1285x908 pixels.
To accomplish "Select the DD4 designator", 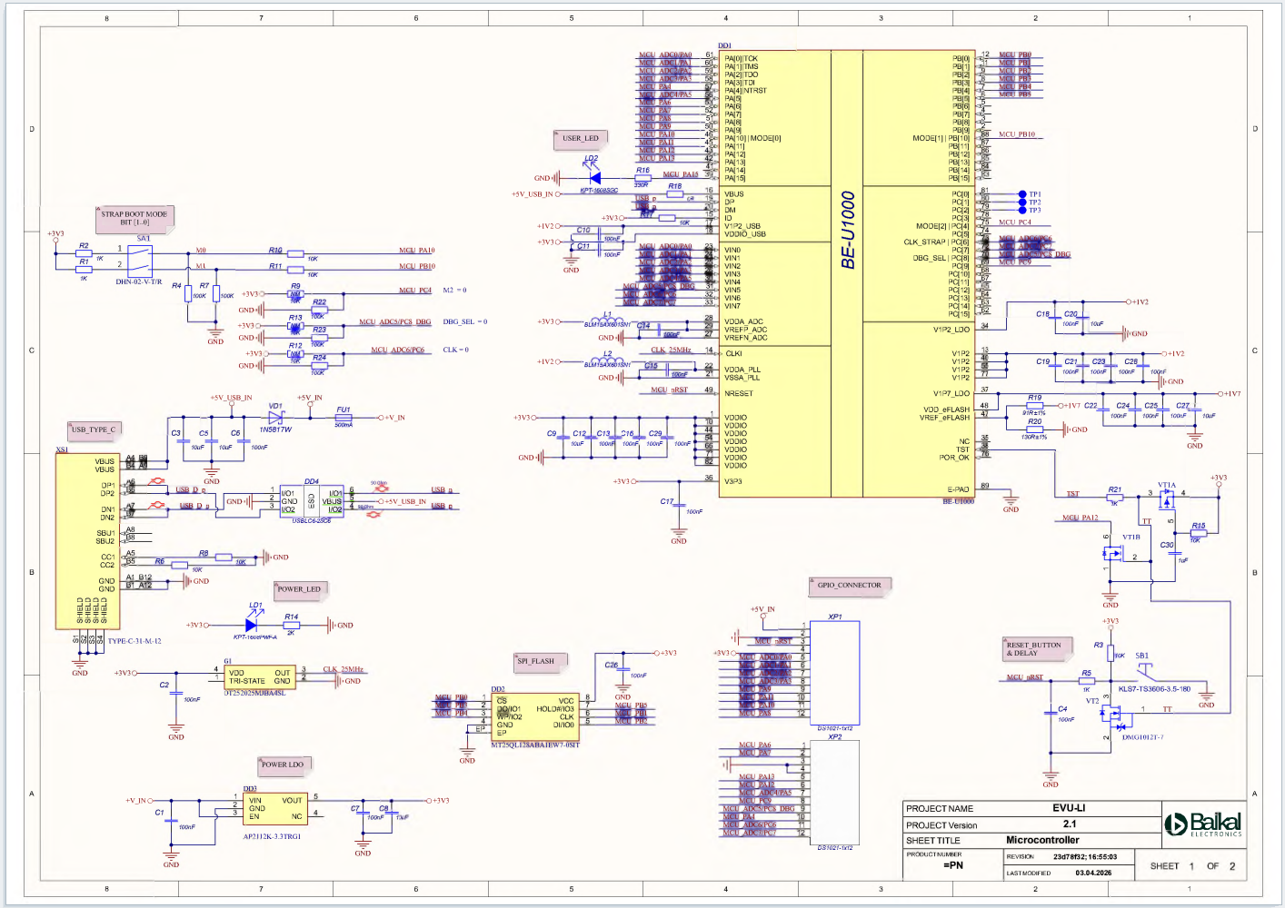I will click(x=312, y=482).
